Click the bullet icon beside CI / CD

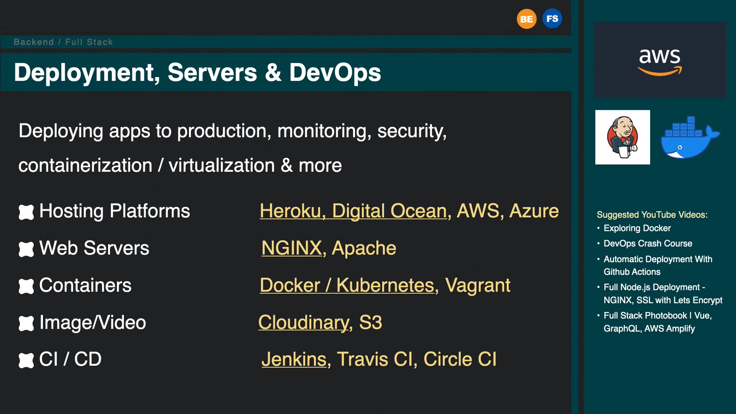26,360
